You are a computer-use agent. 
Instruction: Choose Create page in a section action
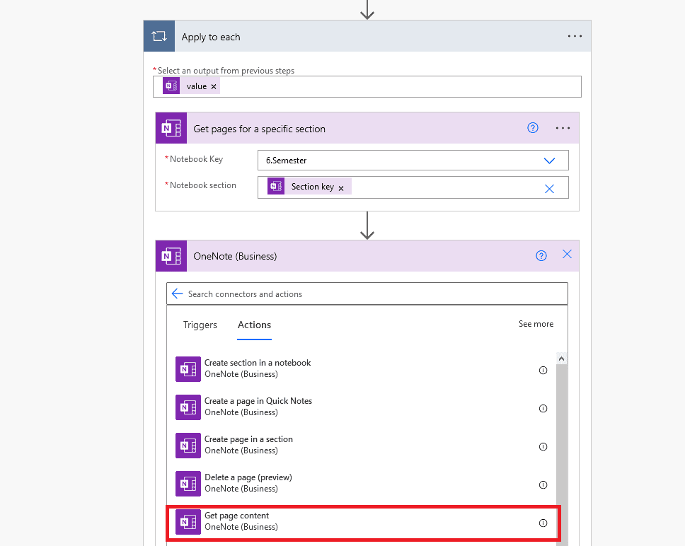362,445
